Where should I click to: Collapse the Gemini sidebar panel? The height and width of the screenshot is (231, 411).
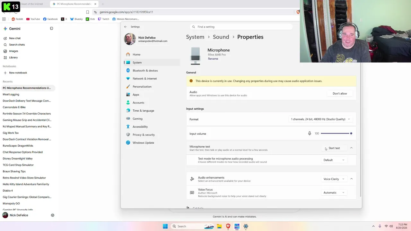tap(51, 29)
